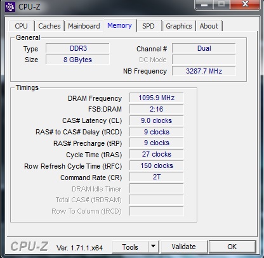Image resolution: width=264 pixels, height=258 pixels.
Task: Click the Tools button
Action: point(130,247)
